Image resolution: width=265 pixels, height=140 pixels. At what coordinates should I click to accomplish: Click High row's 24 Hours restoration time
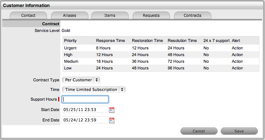tap(140, 55)
